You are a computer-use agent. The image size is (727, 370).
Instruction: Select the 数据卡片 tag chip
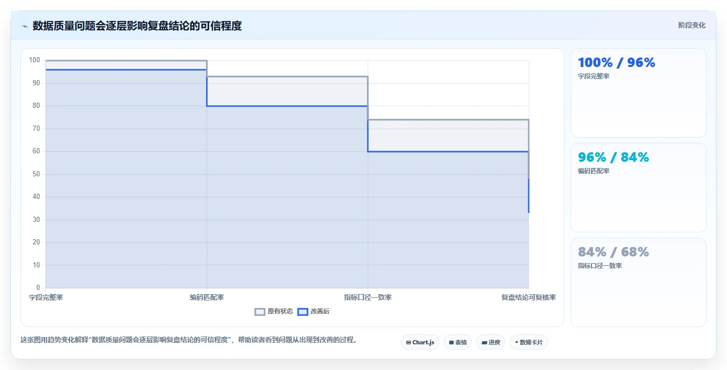click(x=529, y=342)
